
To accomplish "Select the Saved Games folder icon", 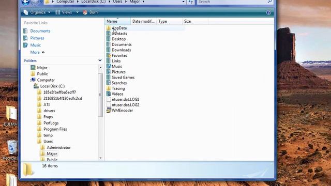I will point(109,78).
